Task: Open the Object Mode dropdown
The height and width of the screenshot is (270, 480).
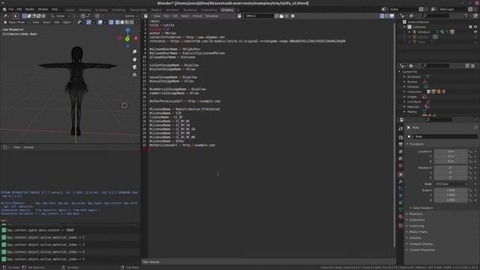Action: 16,22
